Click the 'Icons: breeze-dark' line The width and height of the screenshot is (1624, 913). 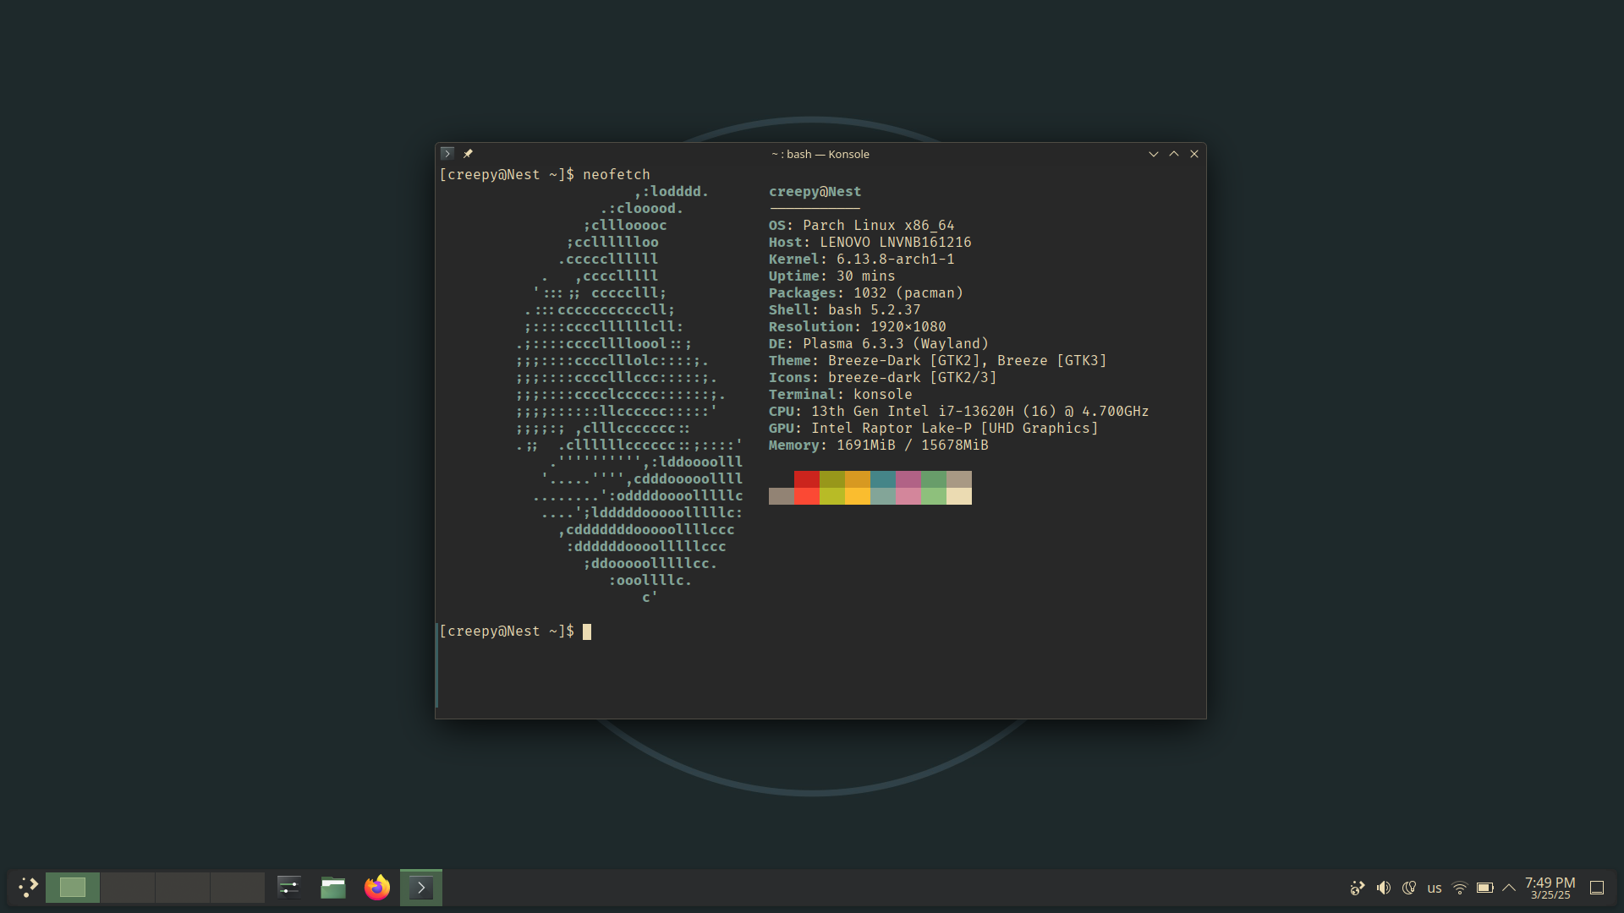tap(883, 377)
